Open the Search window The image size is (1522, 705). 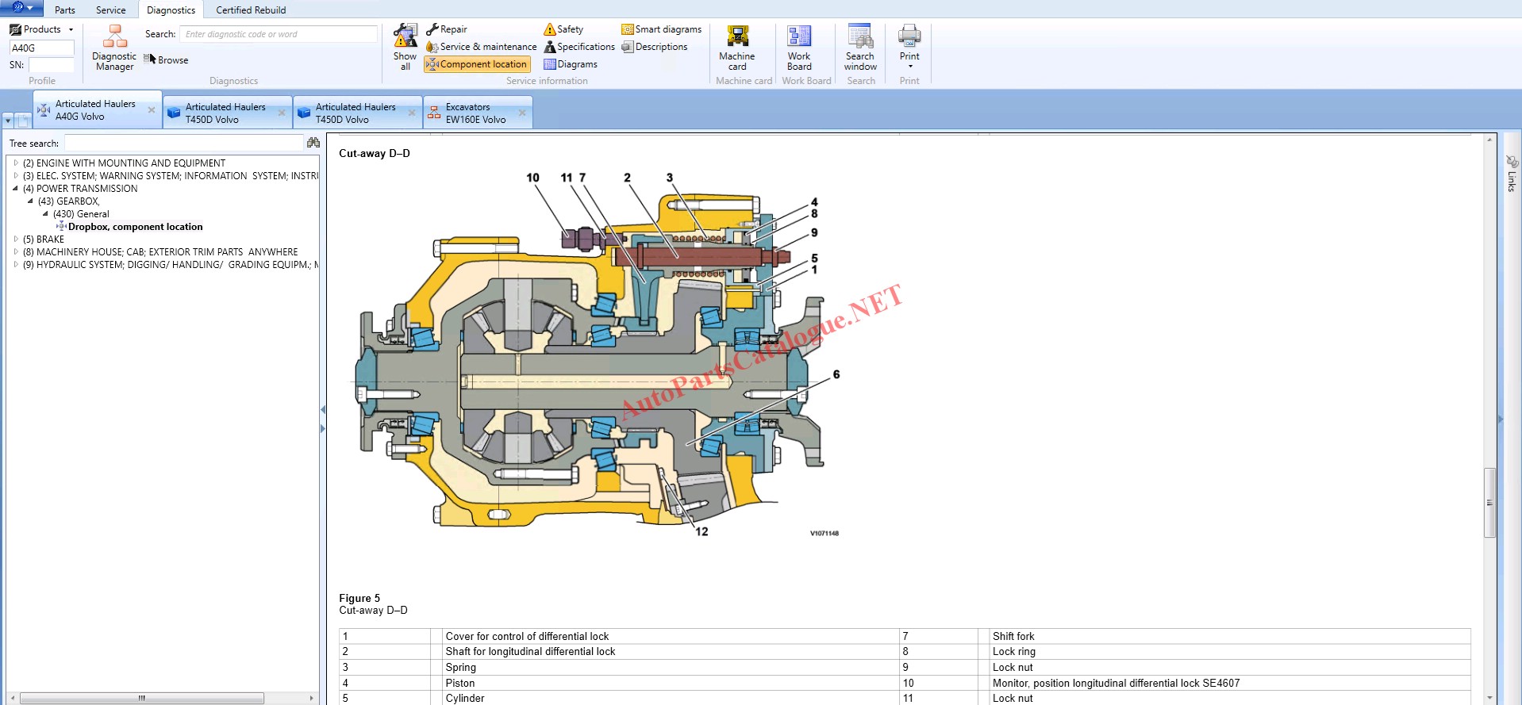click(860, 47)
